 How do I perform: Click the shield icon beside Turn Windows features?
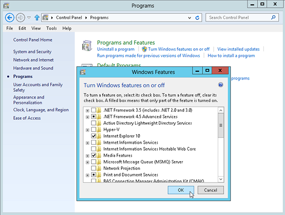pyautogui.click(x=144, y=49)
